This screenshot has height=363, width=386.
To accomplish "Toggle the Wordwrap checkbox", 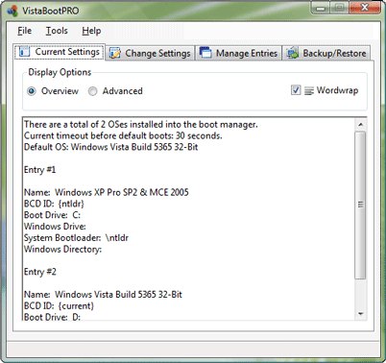I will click(x=296, y=90).
